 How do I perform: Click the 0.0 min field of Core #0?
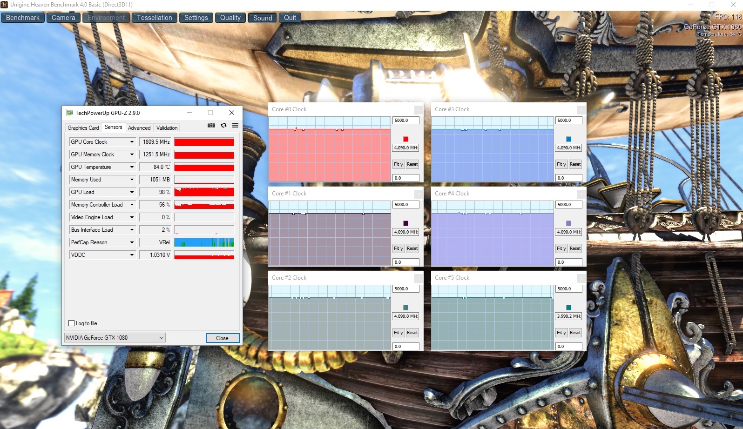click(406, 178)
